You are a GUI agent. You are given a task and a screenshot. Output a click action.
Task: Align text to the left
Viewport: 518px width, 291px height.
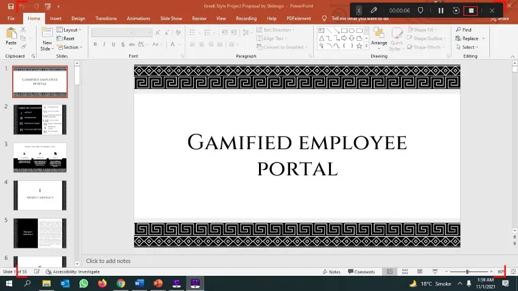192,44
